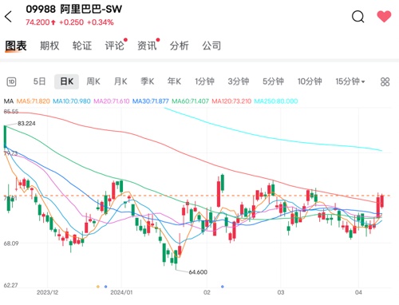Switch to the 轮证 tab
Image resolution: width=399 pixels, height=305 pixels.
82,46
